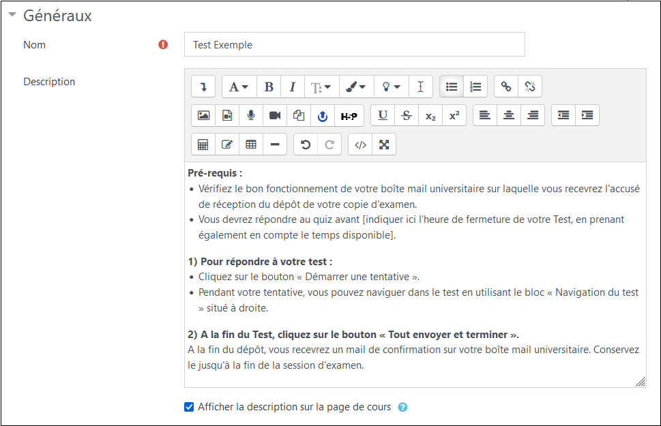Open the H5P insert tool
Viewport: 661px width, 426px height.
pyautogui.click(x=349, y=115)
